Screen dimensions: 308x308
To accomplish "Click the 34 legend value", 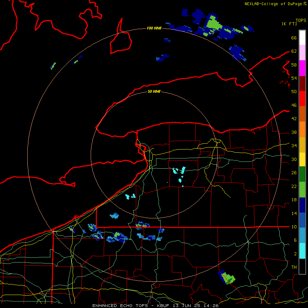I will click(294, 146).
